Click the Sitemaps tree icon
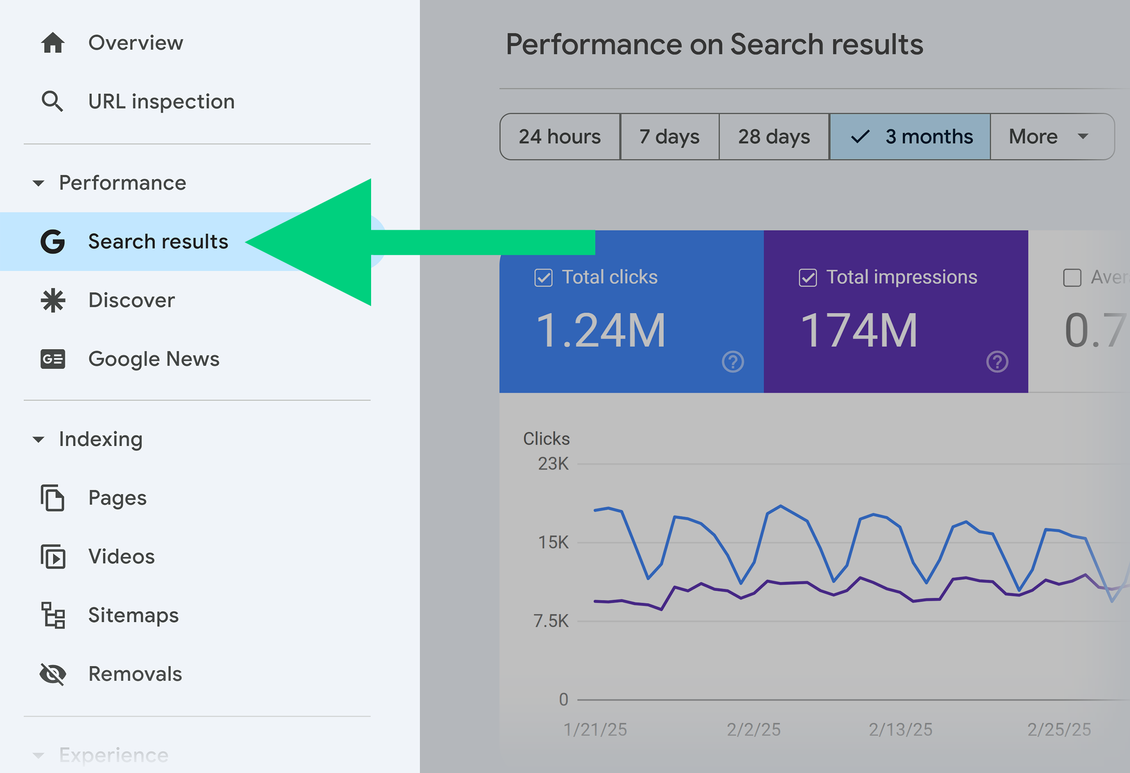This screenshot has height=773, width=1130. (52, 615)
